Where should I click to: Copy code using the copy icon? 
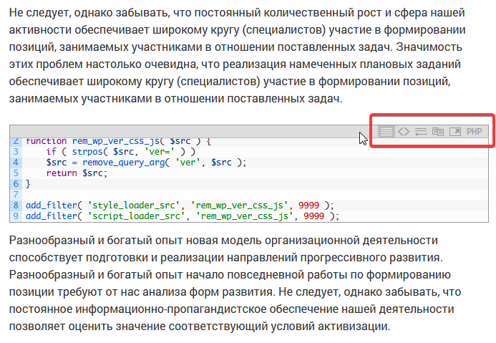(x=438, y=131)
